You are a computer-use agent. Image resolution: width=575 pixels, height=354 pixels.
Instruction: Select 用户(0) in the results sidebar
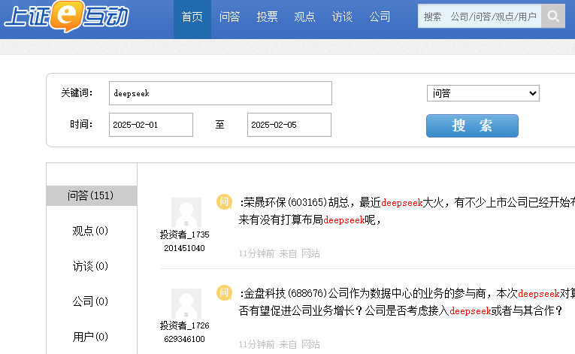click(91, 336)
